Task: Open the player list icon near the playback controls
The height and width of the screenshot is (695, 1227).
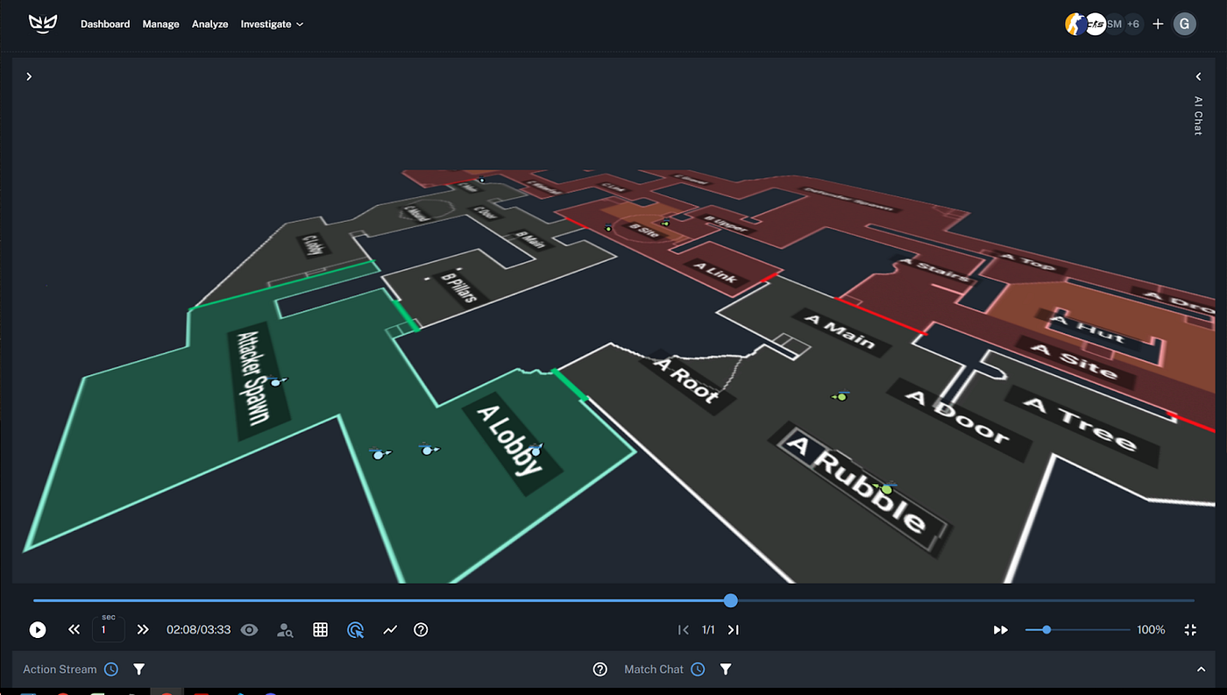Action: pyautogui.click(x=285, y=629)
